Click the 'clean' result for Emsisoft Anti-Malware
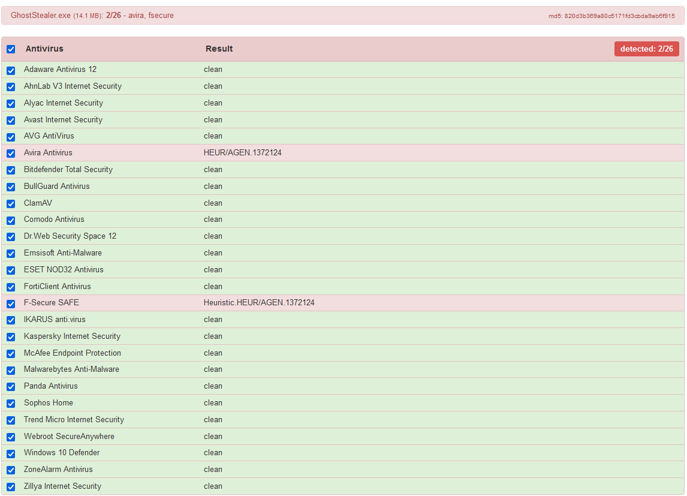This screenshot has height=496, width=687. (213, 253)
